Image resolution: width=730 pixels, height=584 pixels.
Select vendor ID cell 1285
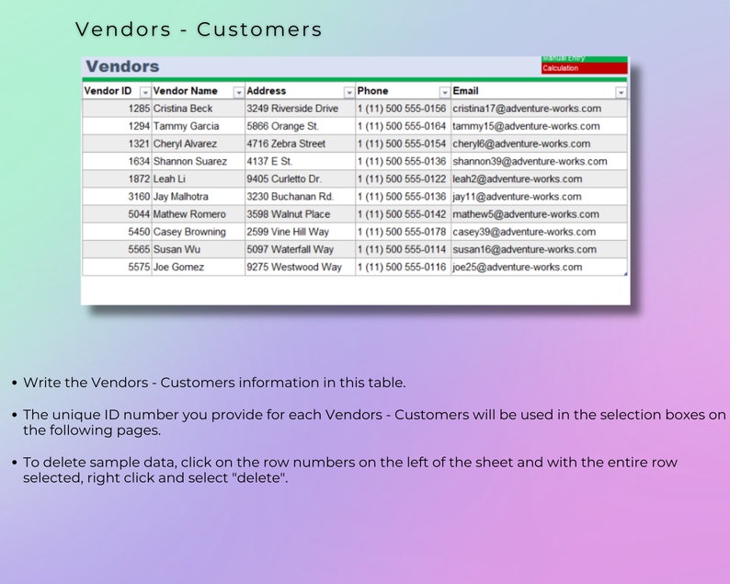pyautogui.click(x=117, y=109)
